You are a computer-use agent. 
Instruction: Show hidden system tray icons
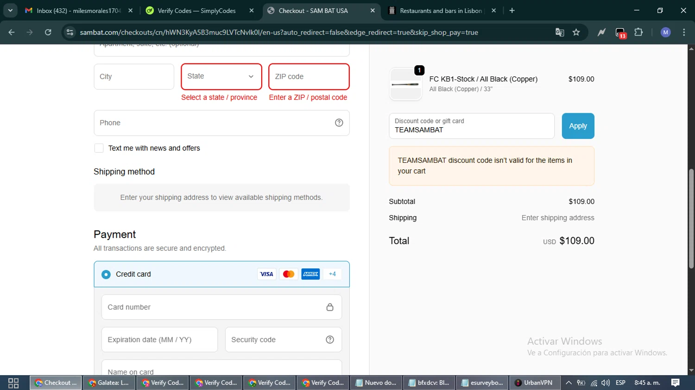tap(569, 383)
